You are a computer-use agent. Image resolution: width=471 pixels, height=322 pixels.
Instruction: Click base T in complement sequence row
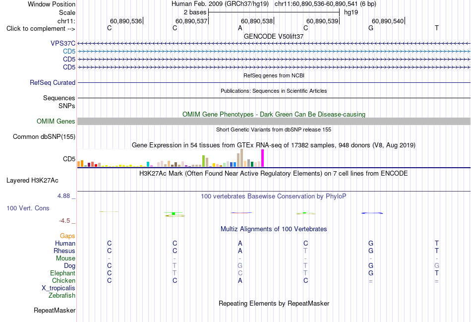click(436, 28)
